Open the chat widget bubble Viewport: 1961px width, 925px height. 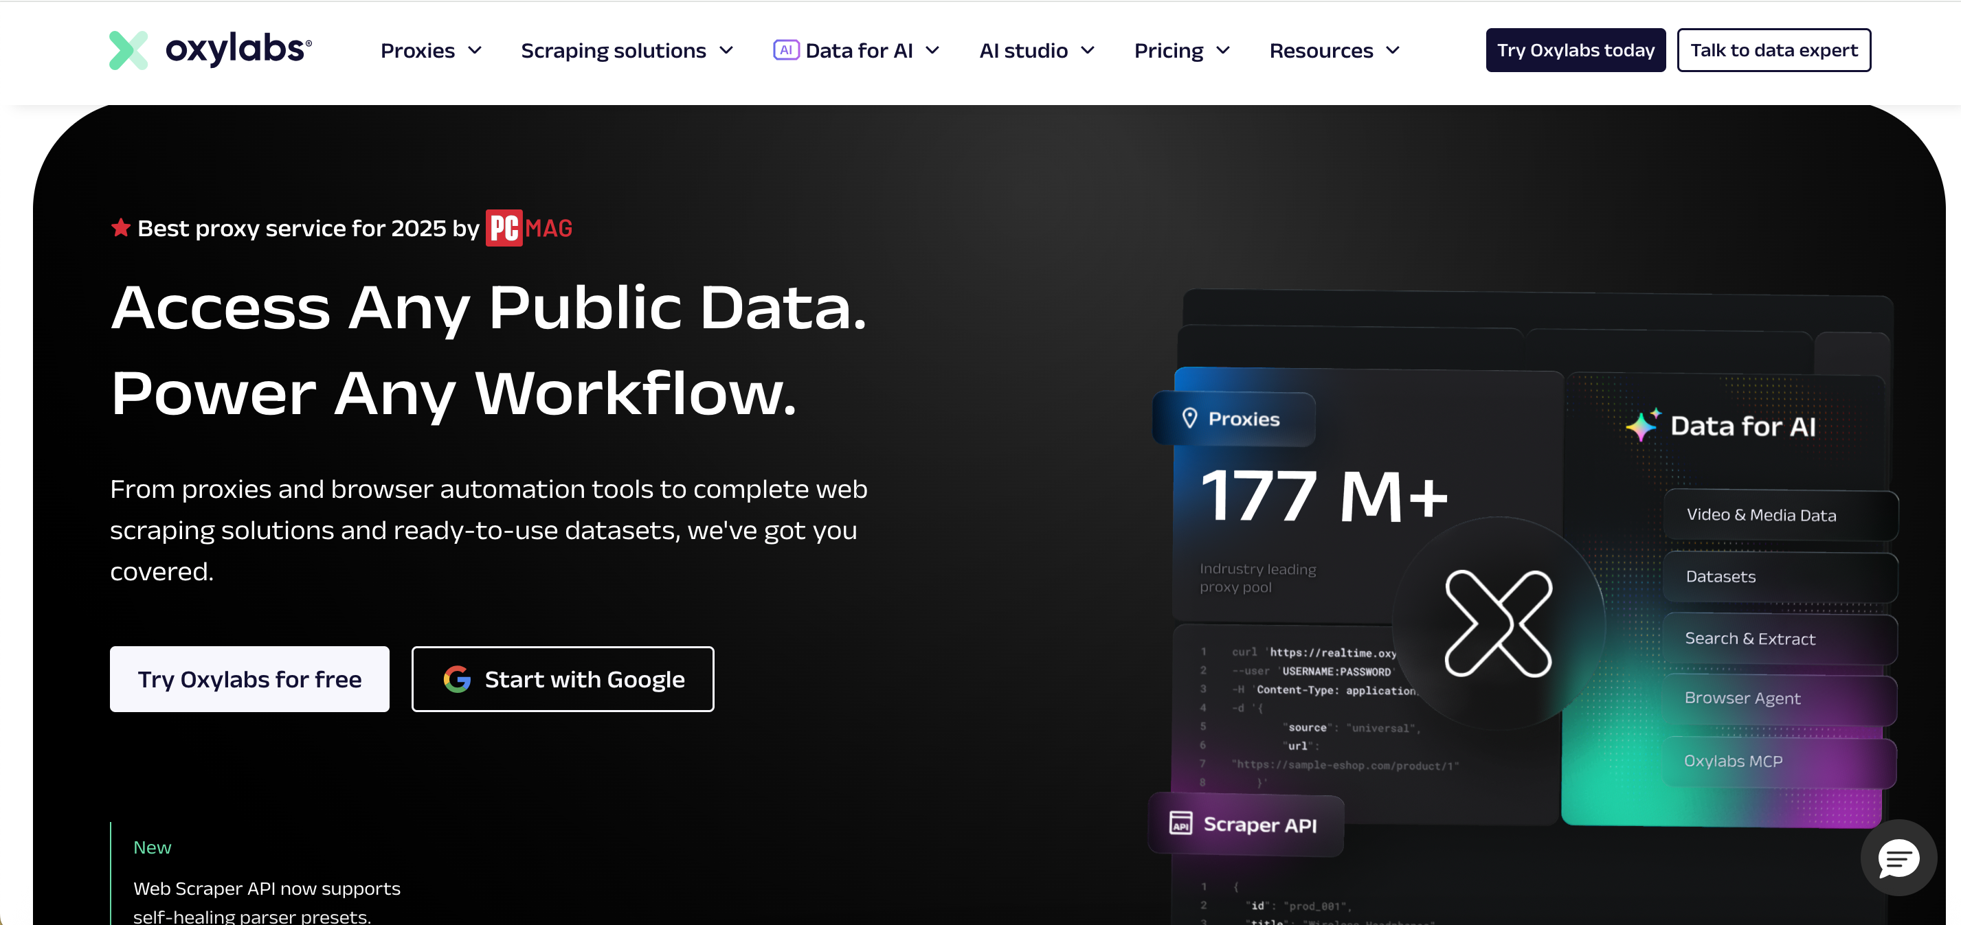point(1898,858)
